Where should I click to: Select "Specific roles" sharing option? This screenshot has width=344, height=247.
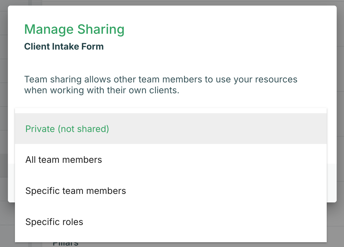54,222
